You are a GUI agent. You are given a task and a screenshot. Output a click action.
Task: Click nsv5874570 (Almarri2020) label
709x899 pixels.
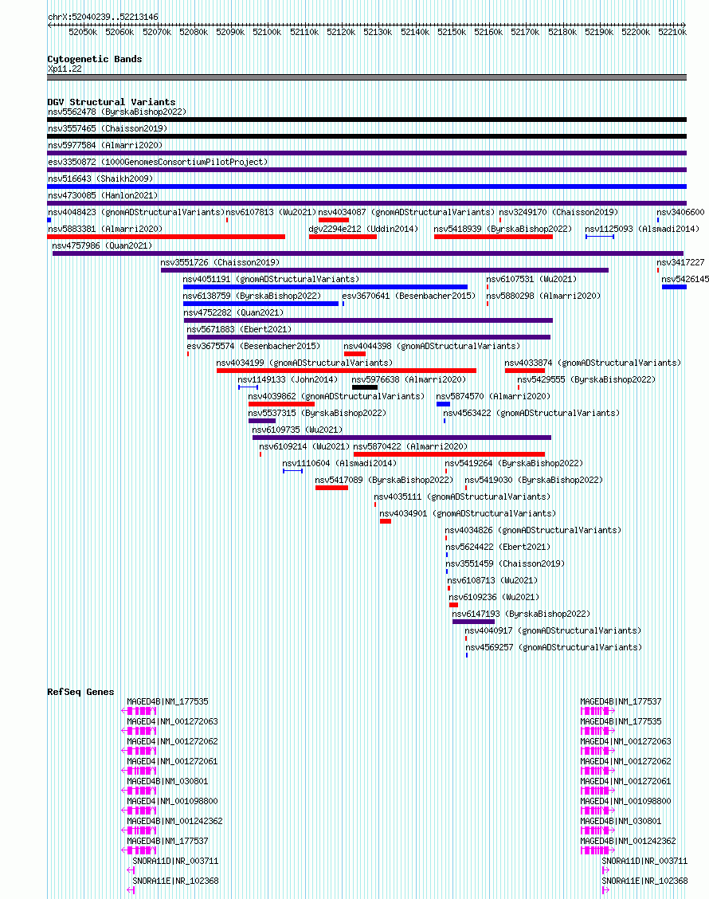pyautogui.click(x=493, y=396)
